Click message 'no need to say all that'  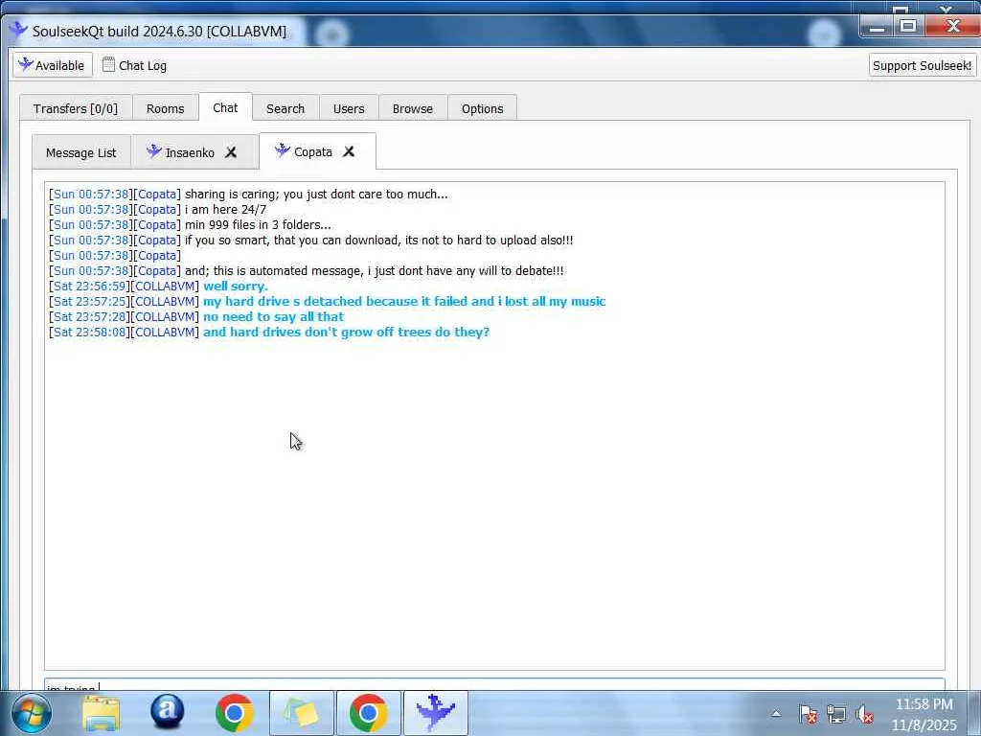tap(273, 316)
